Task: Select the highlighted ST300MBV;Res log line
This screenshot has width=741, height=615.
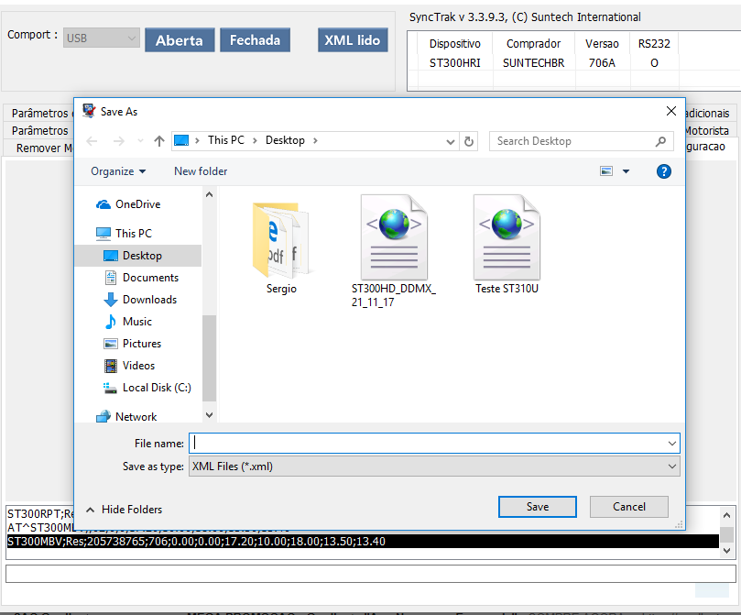Action: [x=363, y=542]
